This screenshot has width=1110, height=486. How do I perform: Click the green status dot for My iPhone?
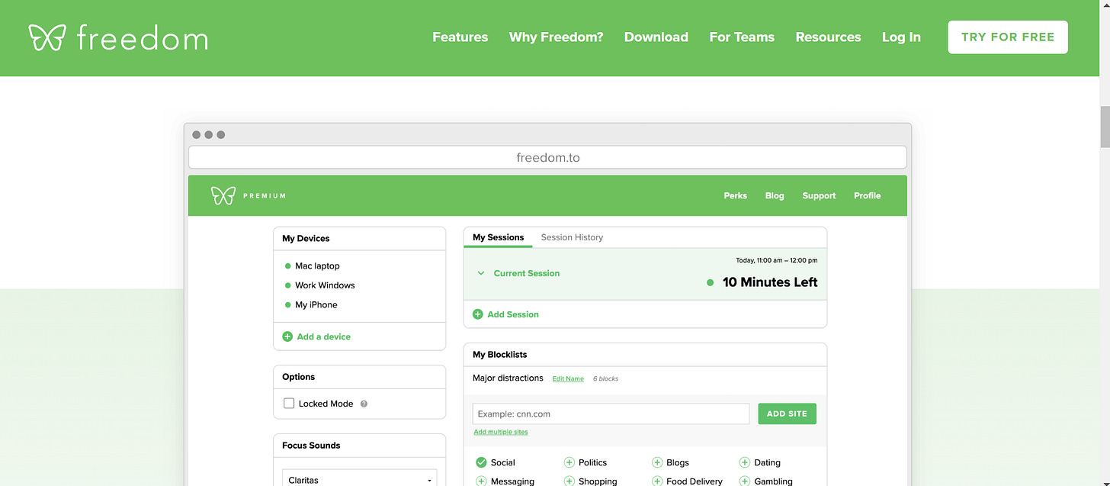(x=288, y=304)
